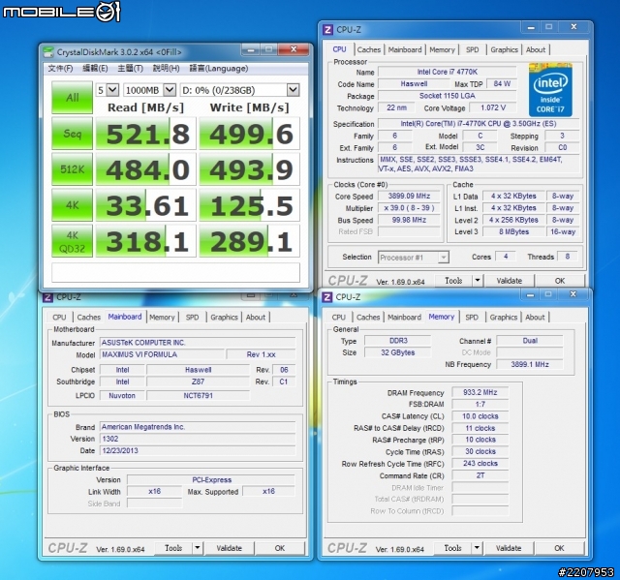Screen dimensions: 620x580
Task: Click the 32 GBytes memory size value
Action: [x=398, y=352]
